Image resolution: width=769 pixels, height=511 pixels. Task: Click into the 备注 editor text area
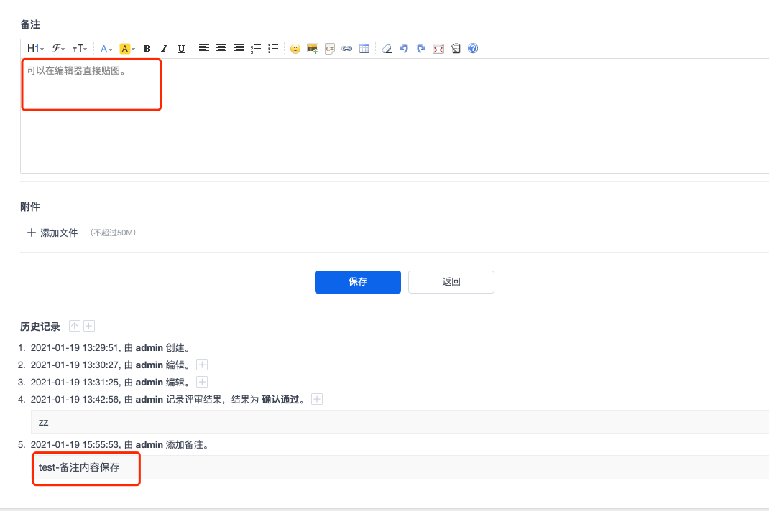[x=395, y=116]
